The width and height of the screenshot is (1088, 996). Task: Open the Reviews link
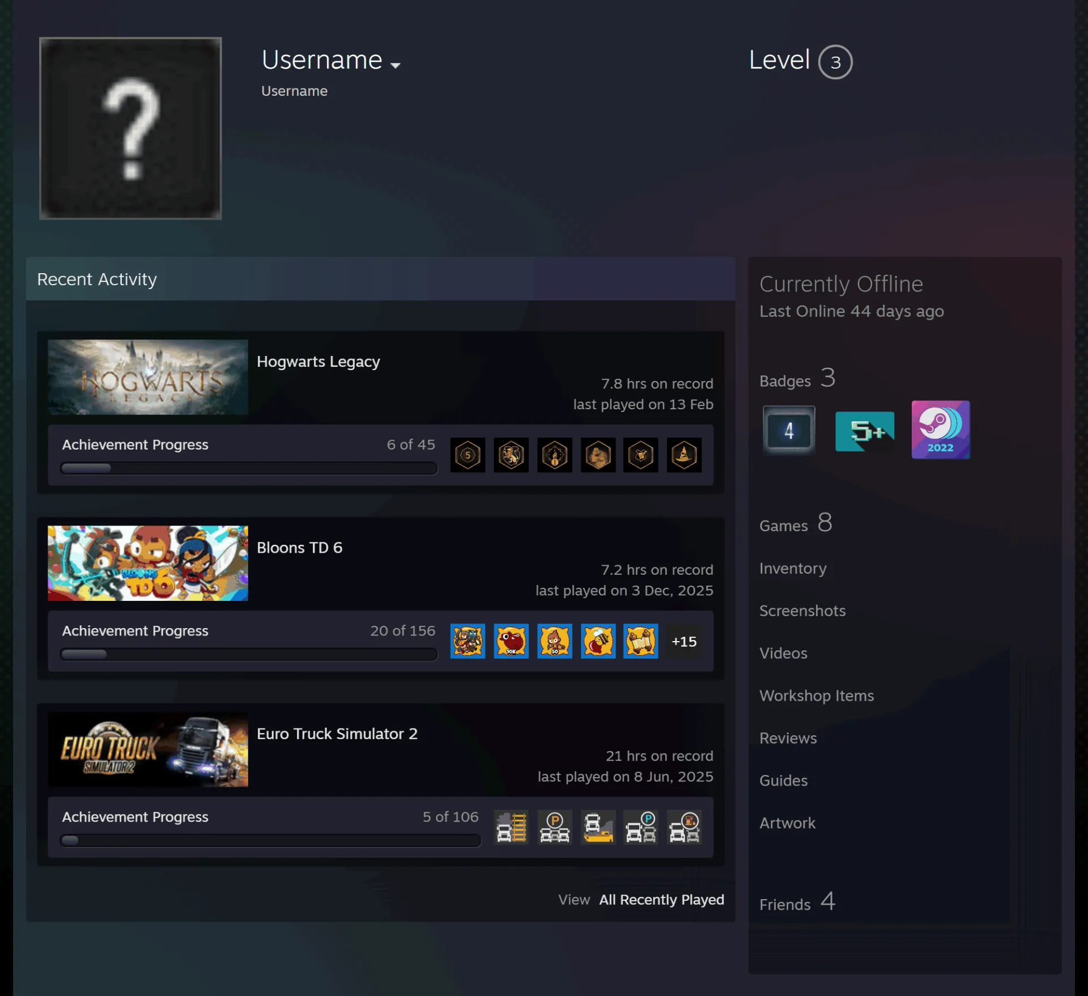coord(788,738)
